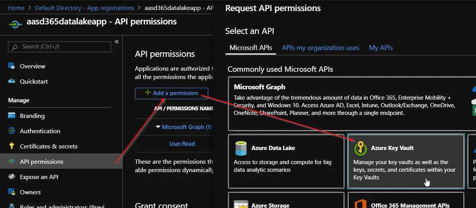This screenshot has height=208, width=476.
Task: Open the APIs my organization uses tab
Action: (x=320, y=48)
